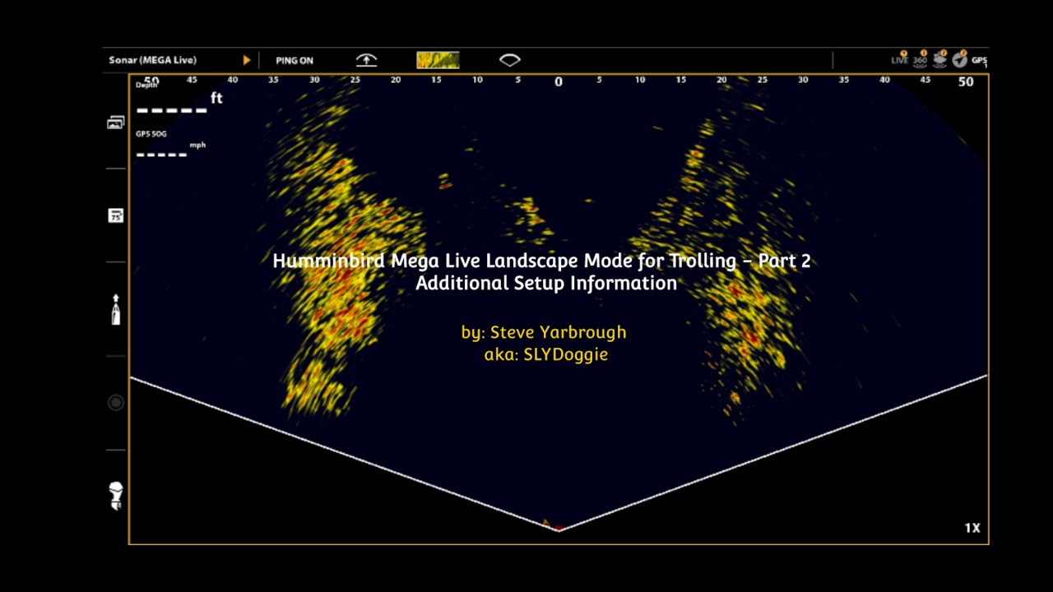Click the center 0 range marker
1053x592 pixels.
(x=559, y=81)
